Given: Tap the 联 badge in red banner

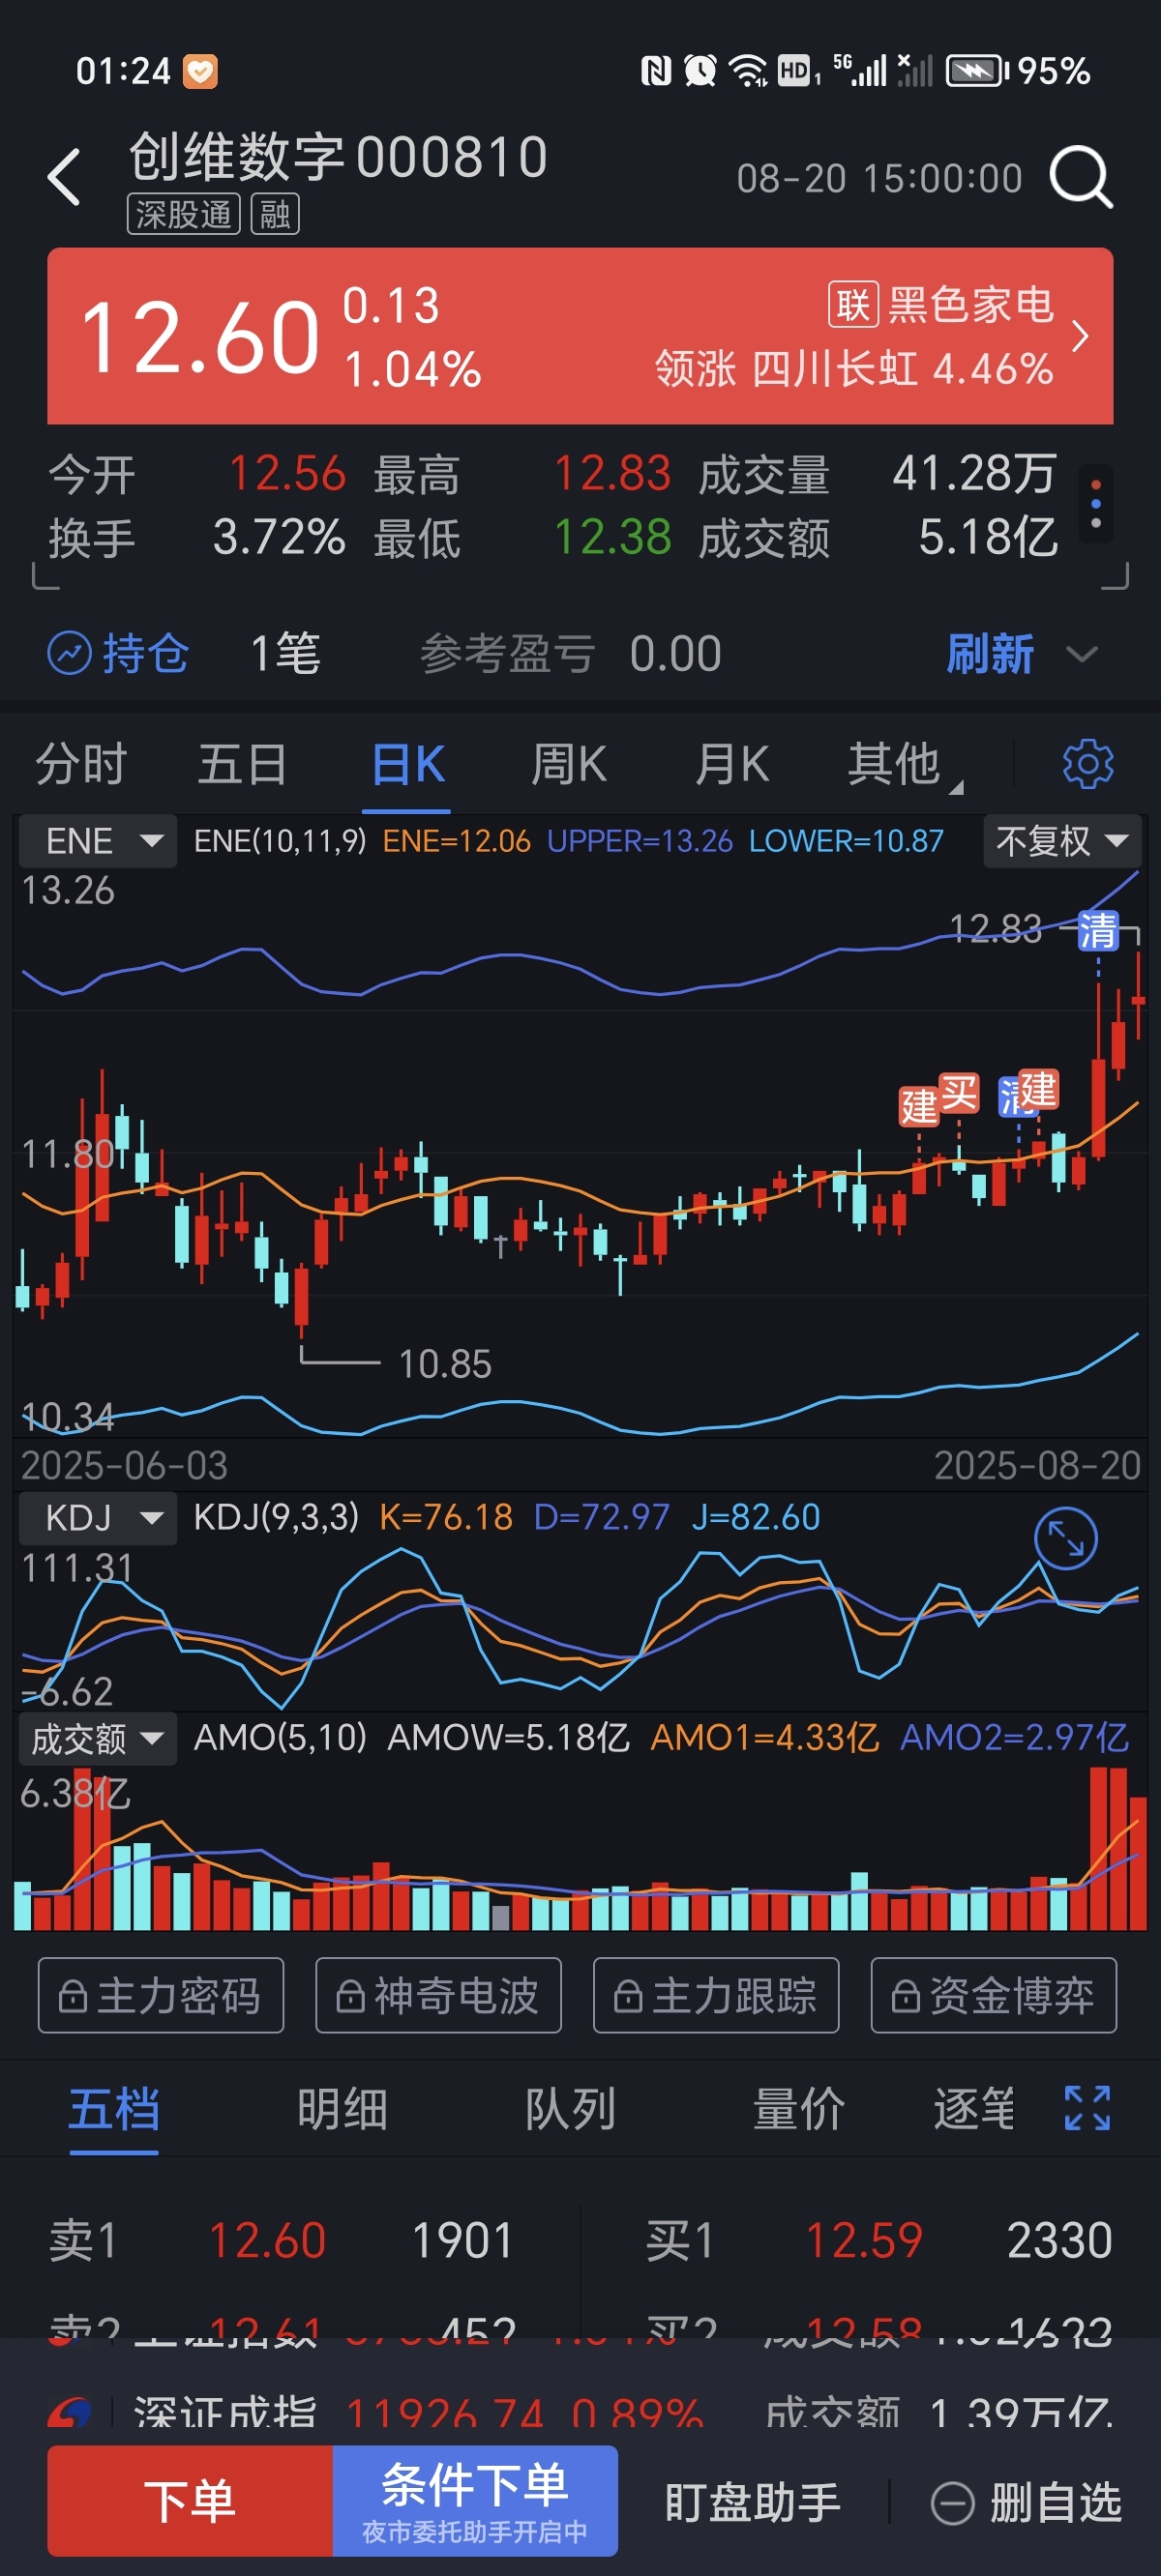Looking at the screenshot, I should click(x=852, y=305).
